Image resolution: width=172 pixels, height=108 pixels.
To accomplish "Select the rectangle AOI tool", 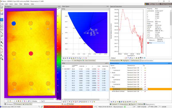I will [2, 20].
